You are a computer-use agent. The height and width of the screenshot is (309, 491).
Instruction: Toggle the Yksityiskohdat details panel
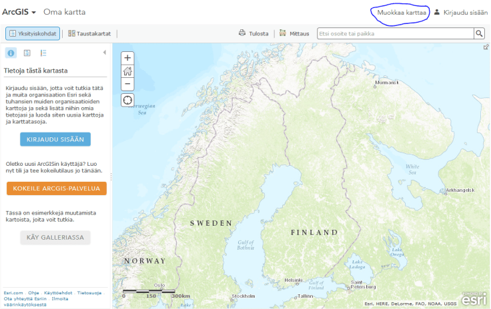[x=33, y=33]
